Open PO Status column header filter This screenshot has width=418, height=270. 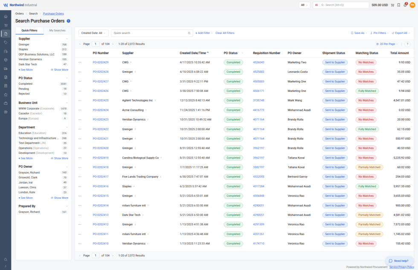click(x=242, y=53)
